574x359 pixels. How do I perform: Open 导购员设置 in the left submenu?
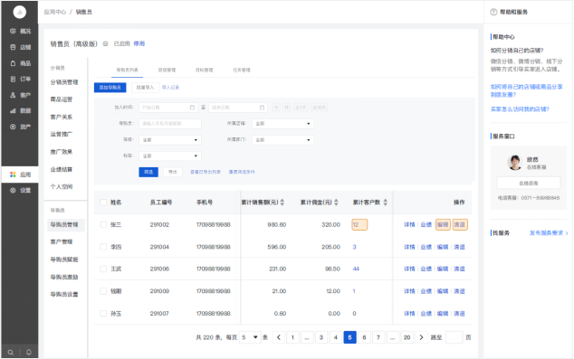(64, 294)
